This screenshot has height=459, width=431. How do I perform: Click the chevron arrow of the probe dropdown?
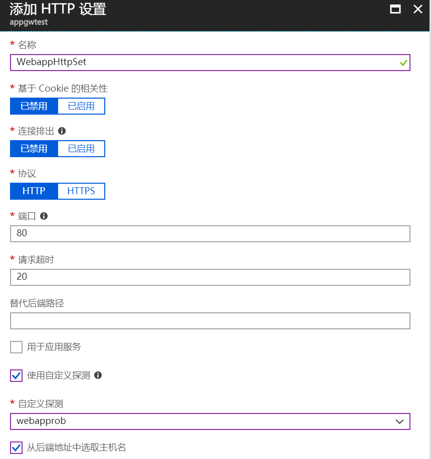(399, 421)
